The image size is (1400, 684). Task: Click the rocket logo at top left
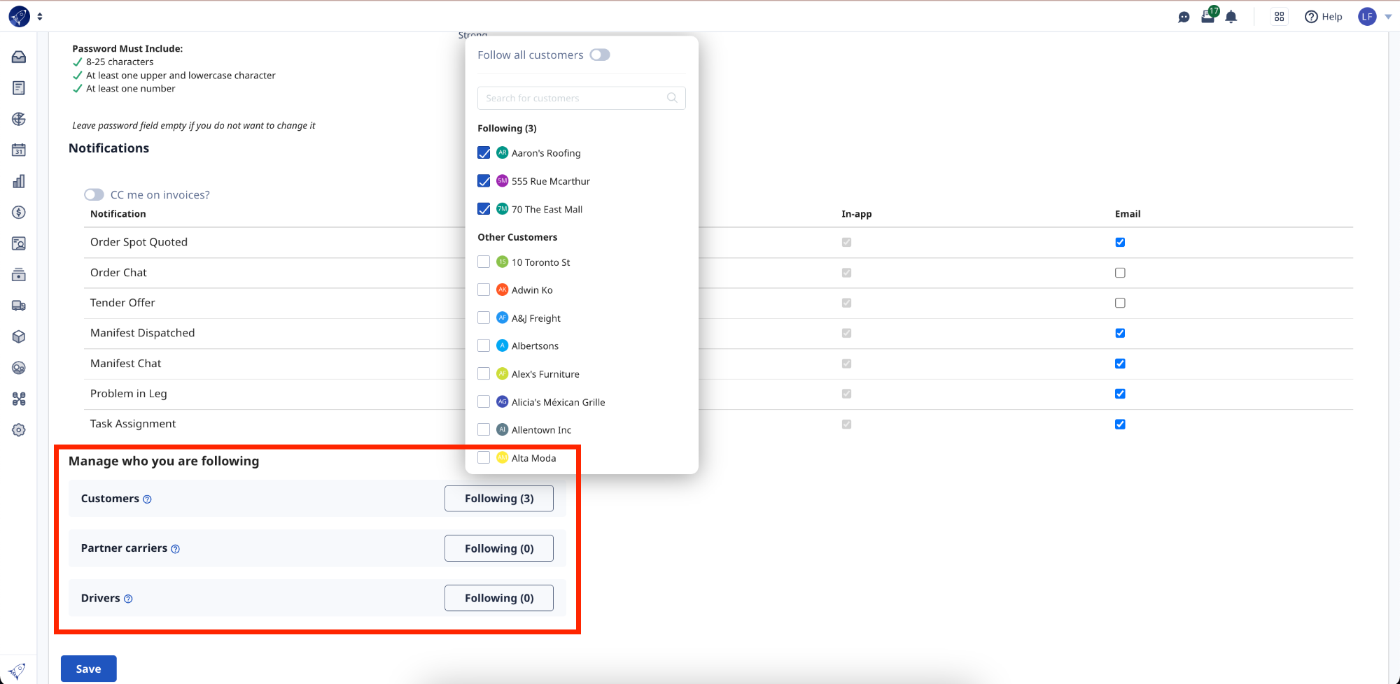pyautogui.click(x=20, y=16)
